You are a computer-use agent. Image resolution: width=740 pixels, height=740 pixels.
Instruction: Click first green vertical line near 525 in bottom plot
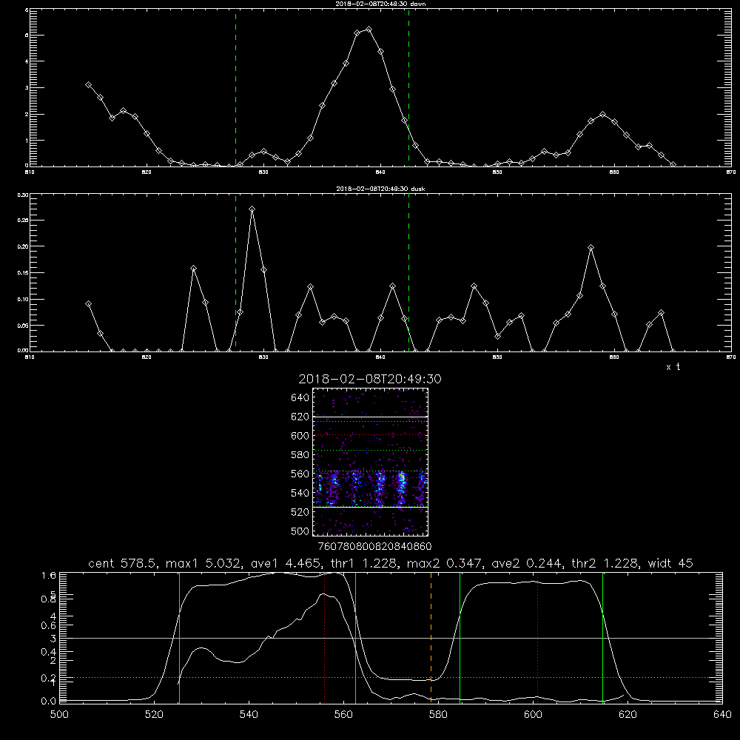[x=179, y=637]
